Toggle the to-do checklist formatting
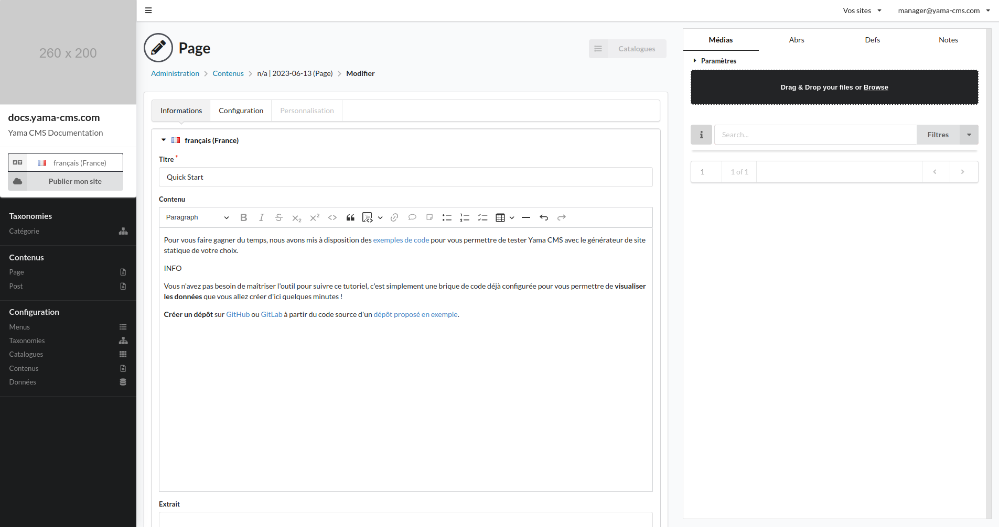 click(x=482, y=217)
